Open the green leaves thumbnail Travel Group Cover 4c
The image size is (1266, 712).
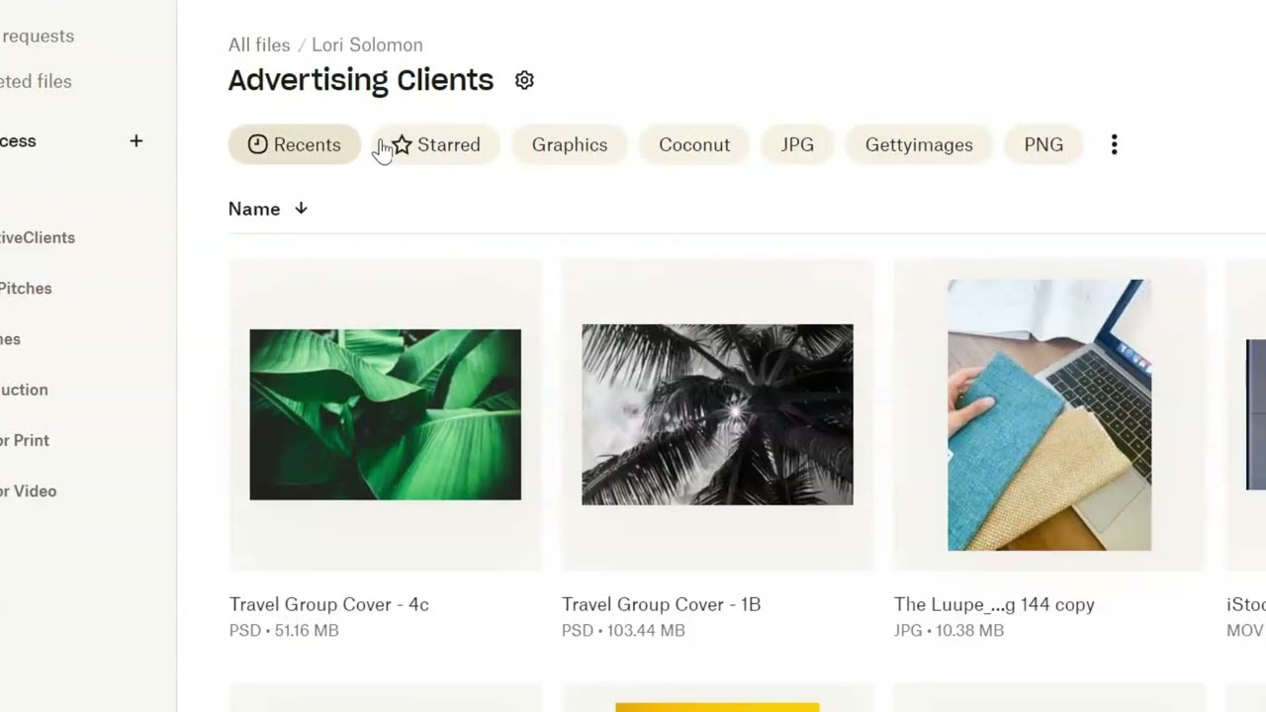(x=385, y=414)
